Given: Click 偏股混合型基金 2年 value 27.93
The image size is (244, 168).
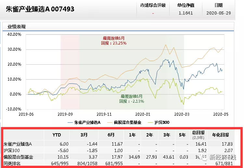Looking at the screenshot, I should point(151,157).
